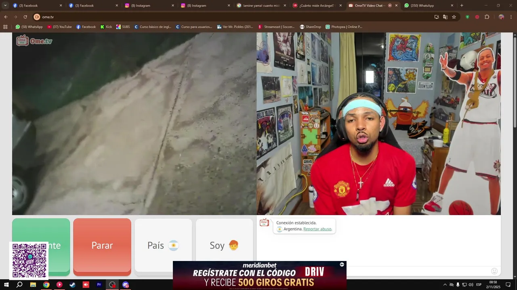
Task: Click the red circle extension icon
Action: point(477,17)
